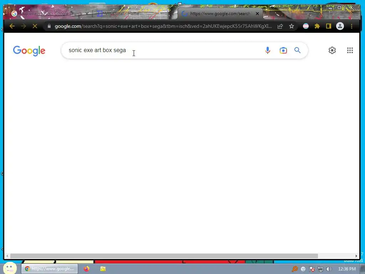365x274 pixels.
Task: Launch Firefox from the taskbar
Action: pos(87,269)
